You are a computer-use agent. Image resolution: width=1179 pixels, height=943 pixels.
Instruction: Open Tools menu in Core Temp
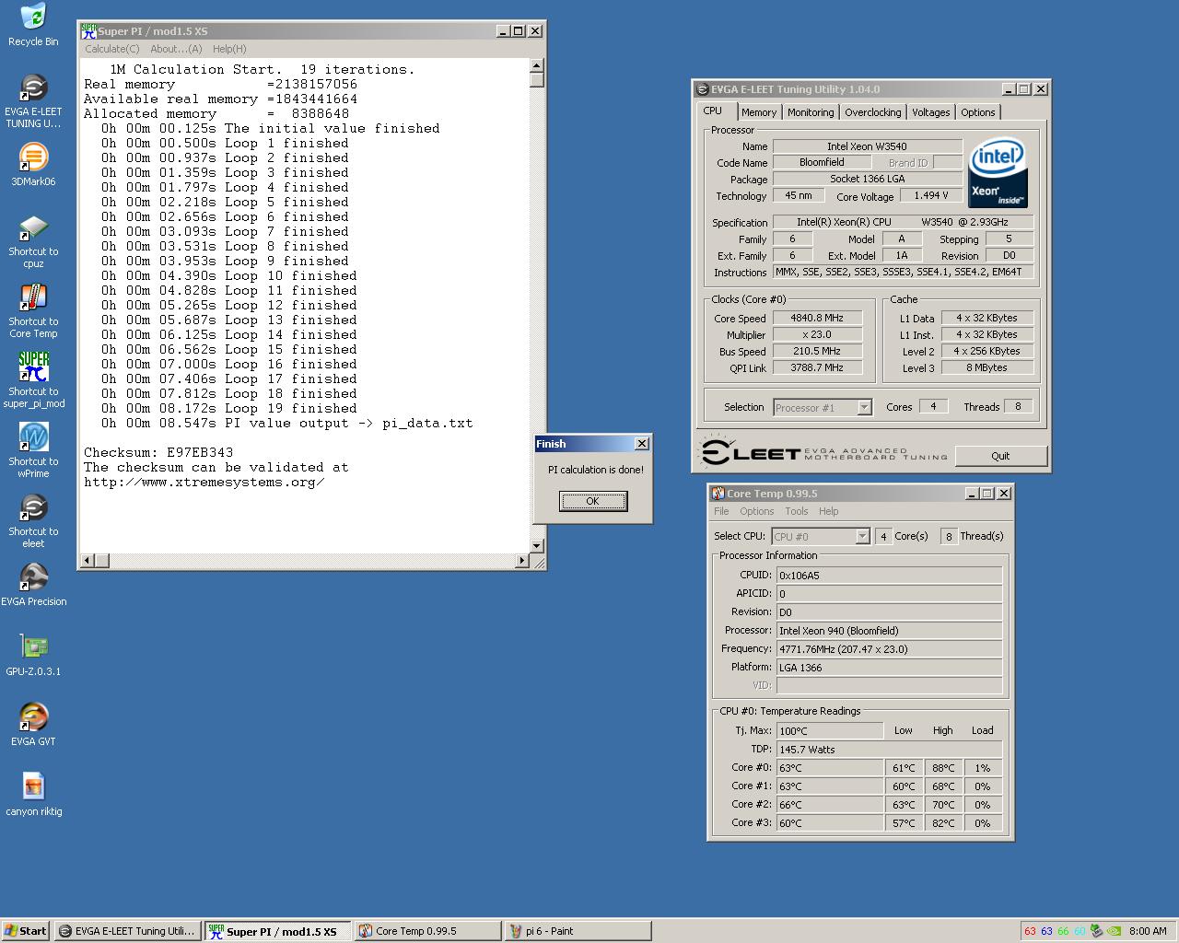pyautogui.click(x=797, y=511)
